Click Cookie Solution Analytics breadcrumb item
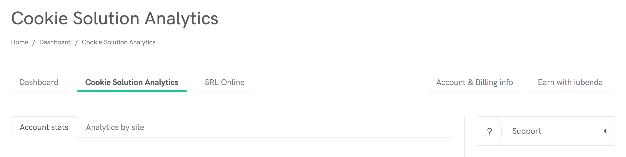The image size is (626, 157). [118, 42]
